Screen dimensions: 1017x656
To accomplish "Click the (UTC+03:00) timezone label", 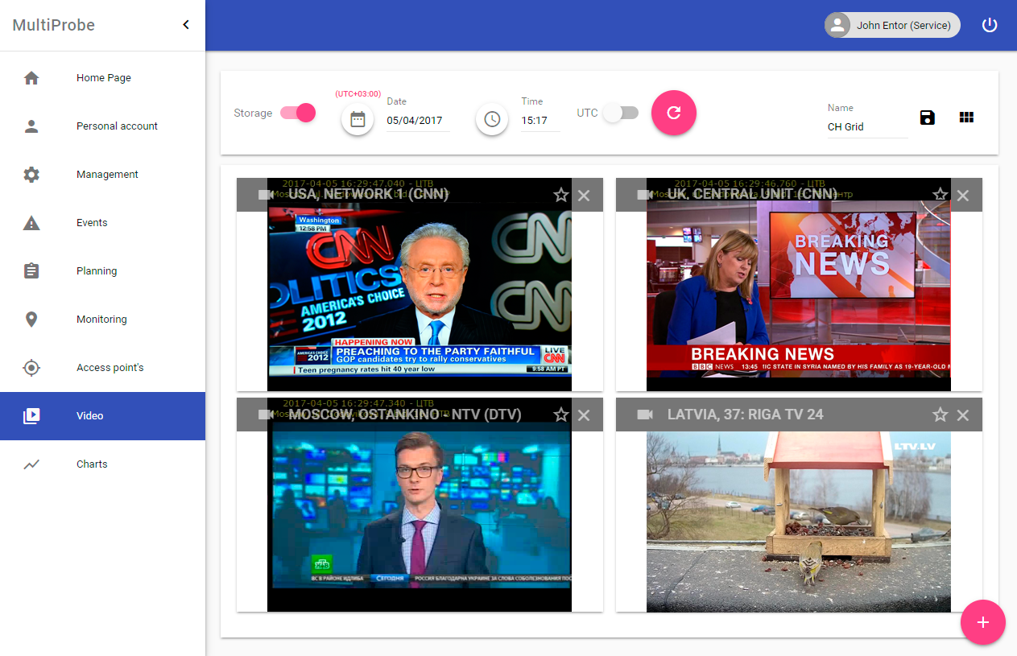I will click(x=358, y=94).
